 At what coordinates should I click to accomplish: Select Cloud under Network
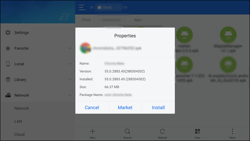click(x=20, y=134)
